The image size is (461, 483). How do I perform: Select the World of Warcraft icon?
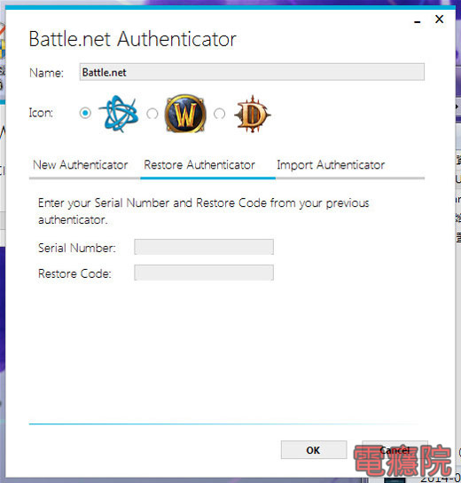[x=185, y=114]
